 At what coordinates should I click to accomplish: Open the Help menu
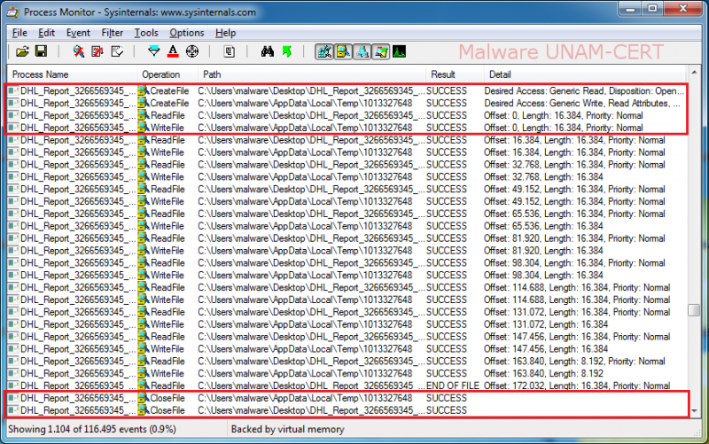click(226, 33)
